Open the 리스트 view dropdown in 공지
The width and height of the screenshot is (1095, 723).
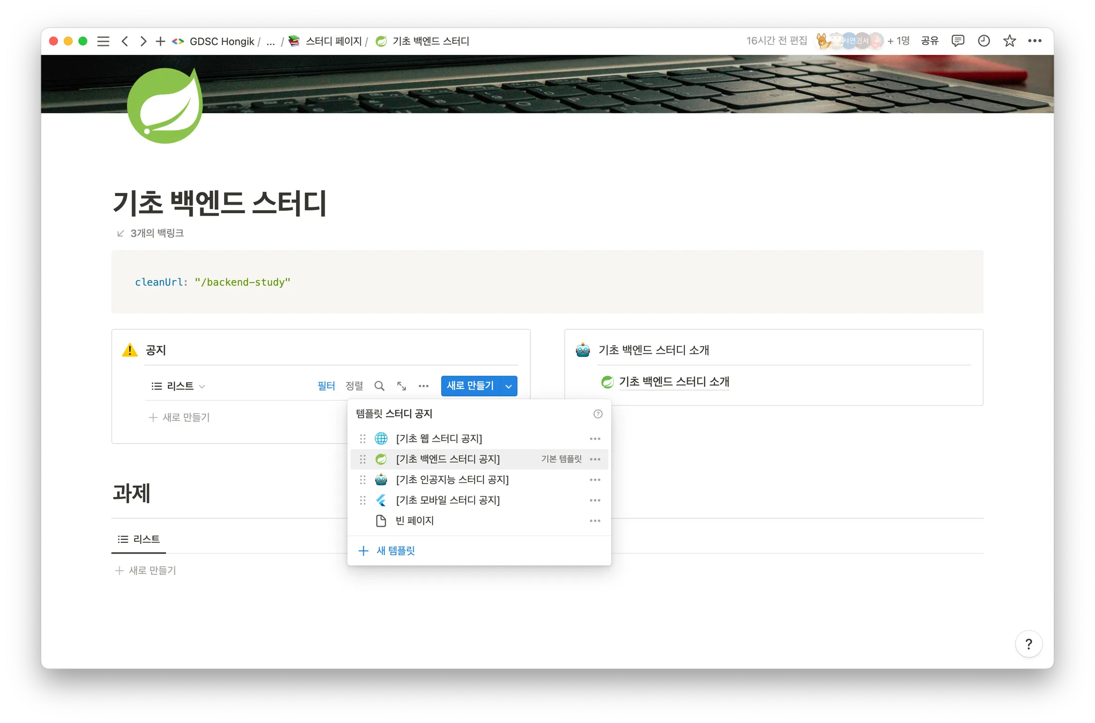[x=179, y=386]
